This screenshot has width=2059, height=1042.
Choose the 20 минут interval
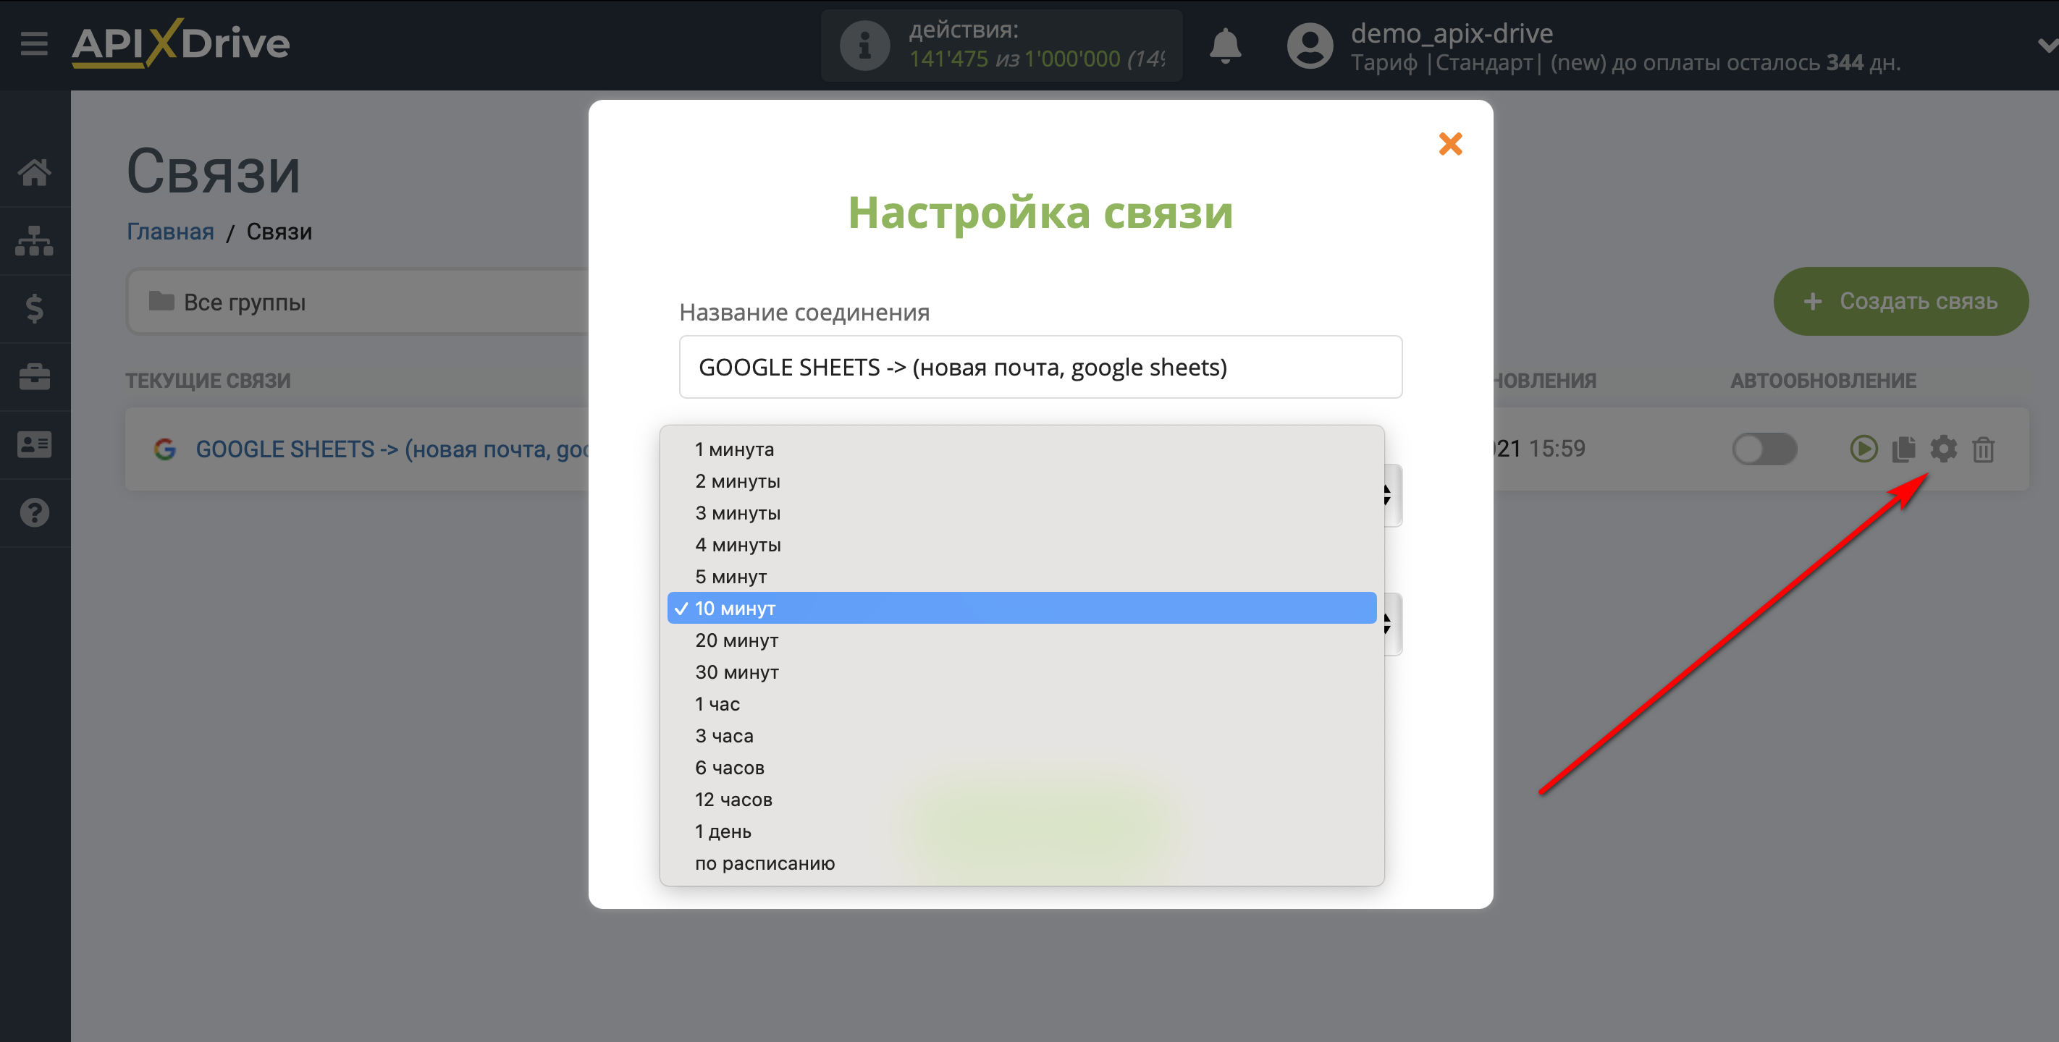[x=1022, y=640]
